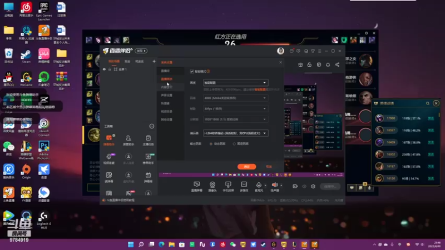
Task: Open the H.264 encoder dropdown
Action: pyautogui.click(x=235, y=133)
